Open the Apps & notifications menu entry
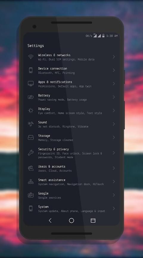Viewport: 143px width, 258px height. pos(71,84)
